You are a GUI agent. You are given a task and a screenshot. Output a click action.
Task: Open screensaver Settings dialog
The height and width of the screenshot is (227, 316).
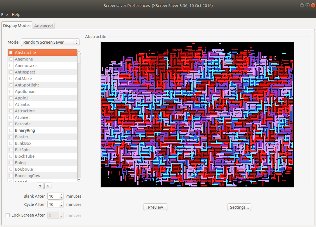tap(239, 207)
